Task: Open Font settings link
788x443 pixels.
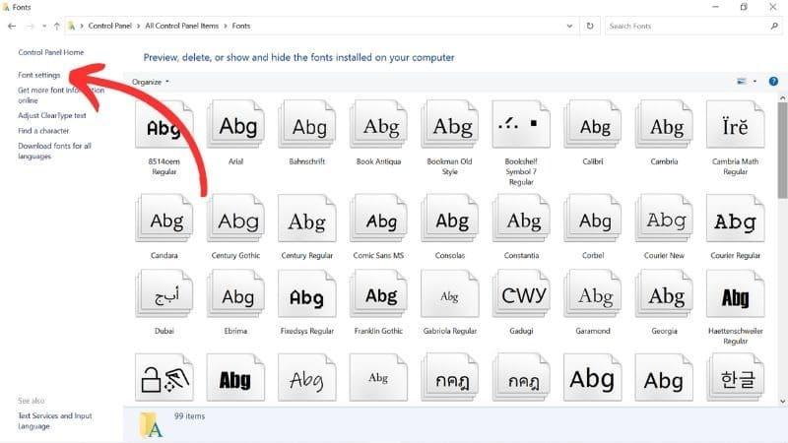Action: (38, 75)
